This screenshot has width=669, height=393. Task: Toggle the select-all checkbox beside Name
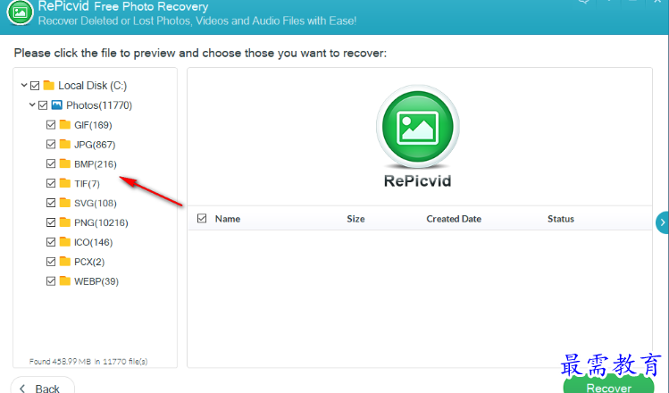point(202,219)
